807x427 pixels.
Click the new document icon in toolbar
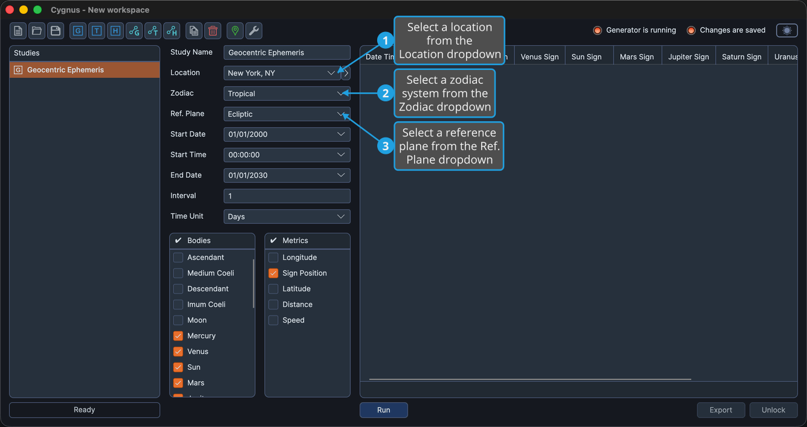point(18,31)
